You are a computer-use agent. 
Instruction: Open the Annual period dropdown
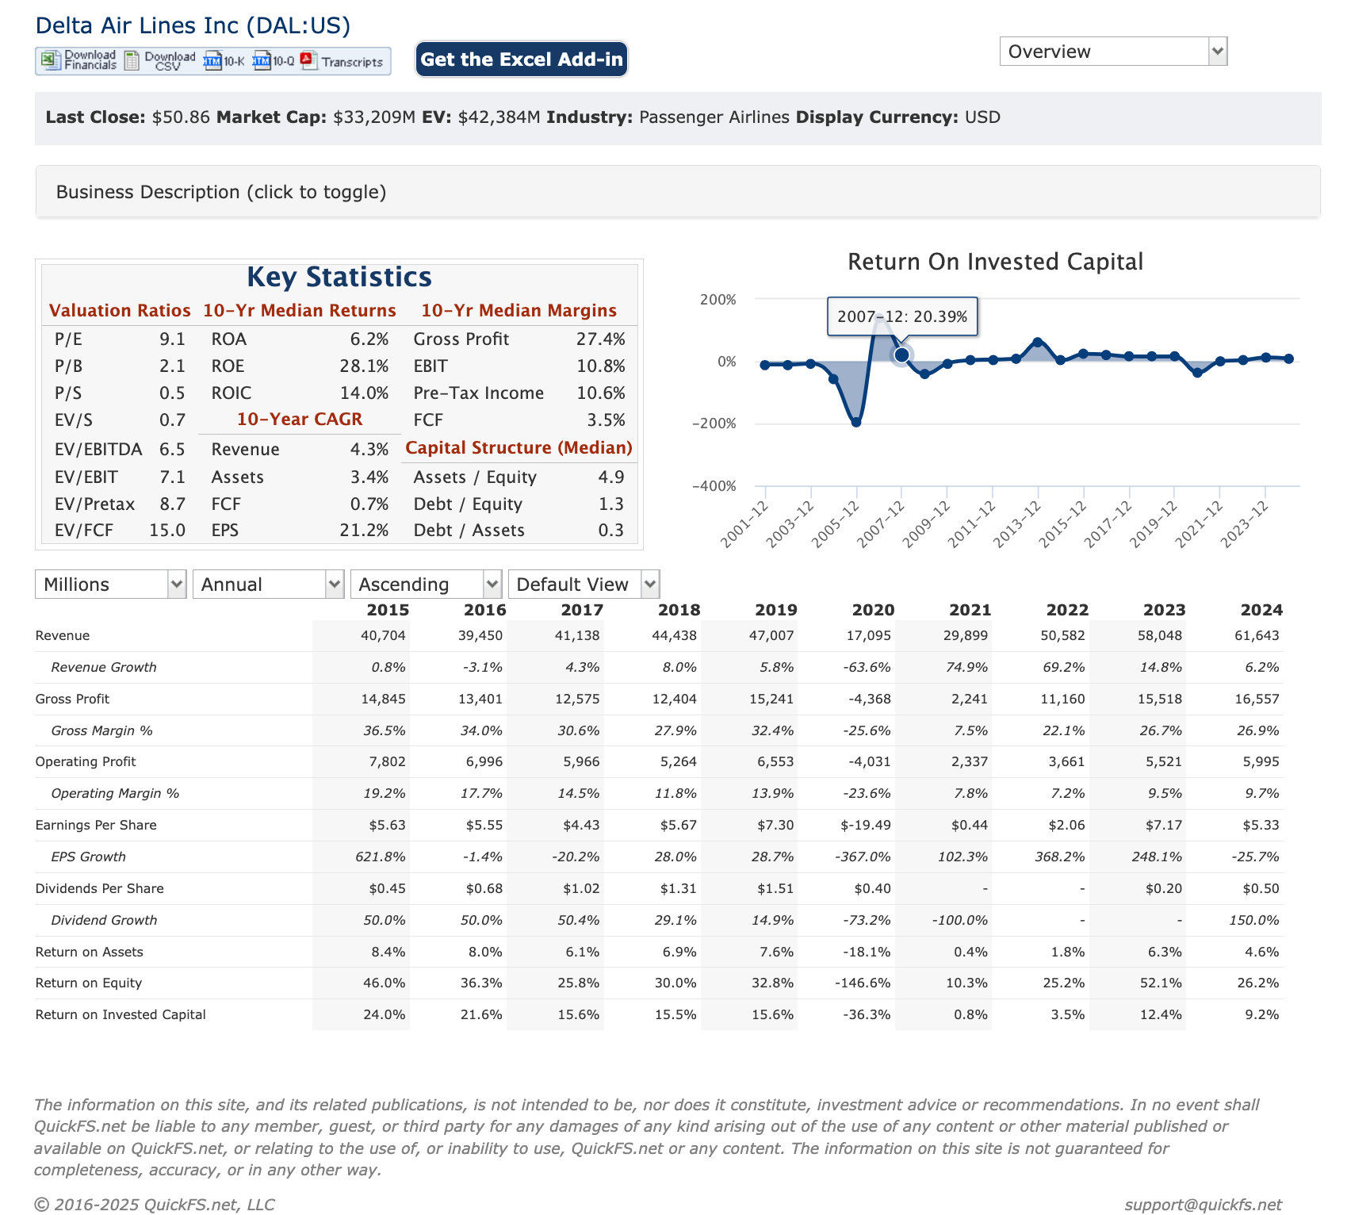268,585
